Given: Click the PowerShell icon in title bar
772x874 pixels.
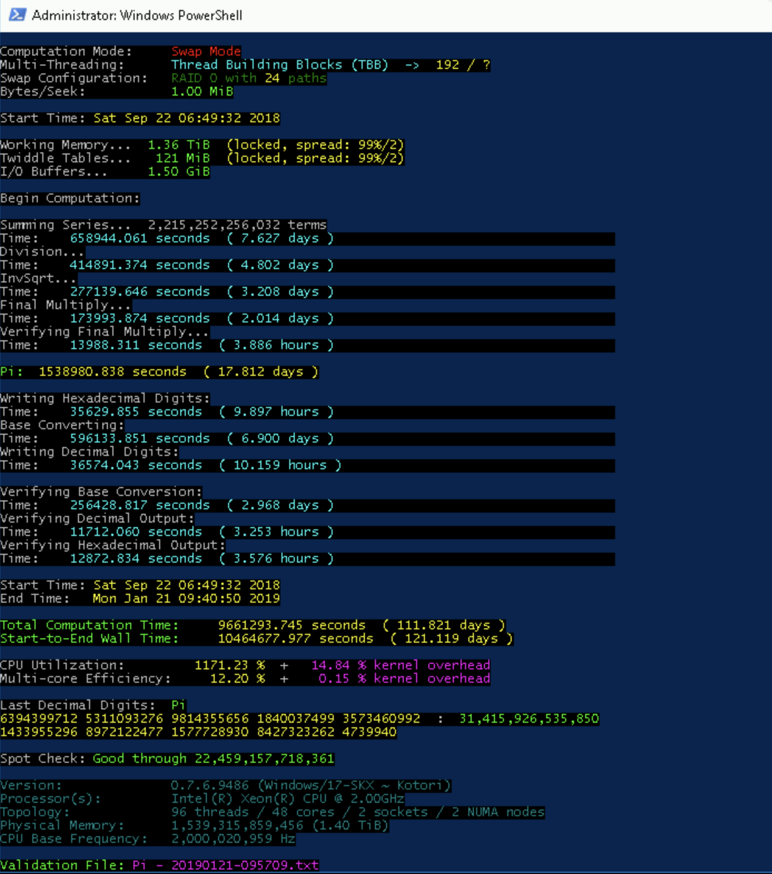Looking at the screenshot, I should (x=17, y=15).
